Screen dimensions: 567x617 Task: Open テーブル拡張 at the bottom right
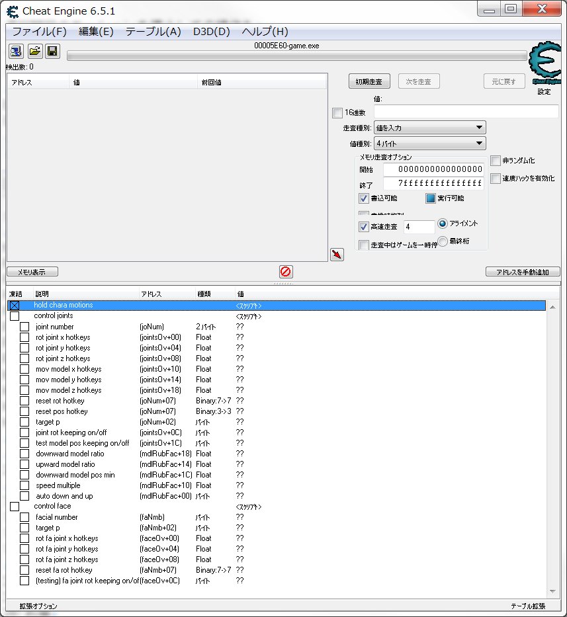528,606
